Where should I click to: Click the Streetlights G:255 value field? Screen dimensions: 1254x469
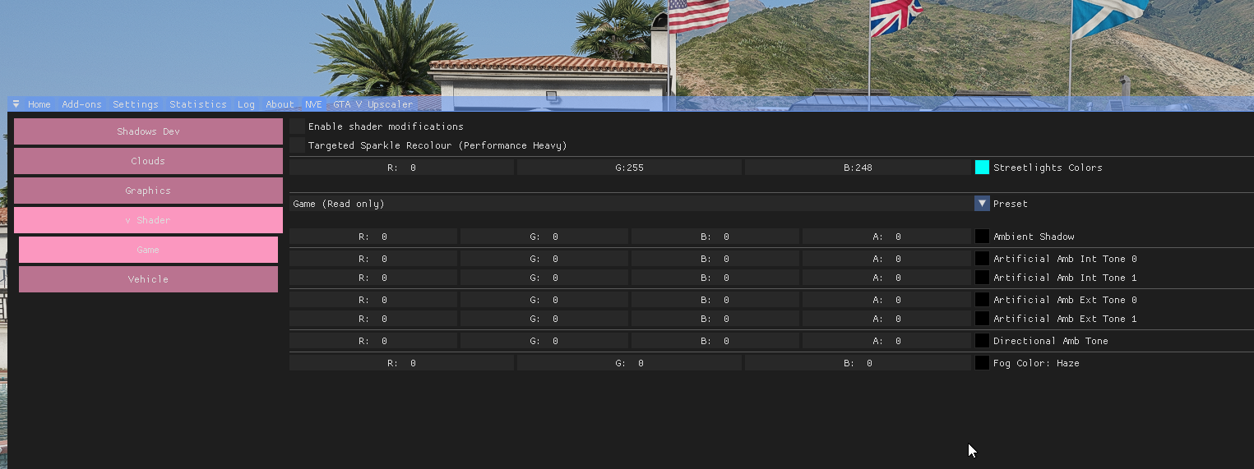(630, 168)
